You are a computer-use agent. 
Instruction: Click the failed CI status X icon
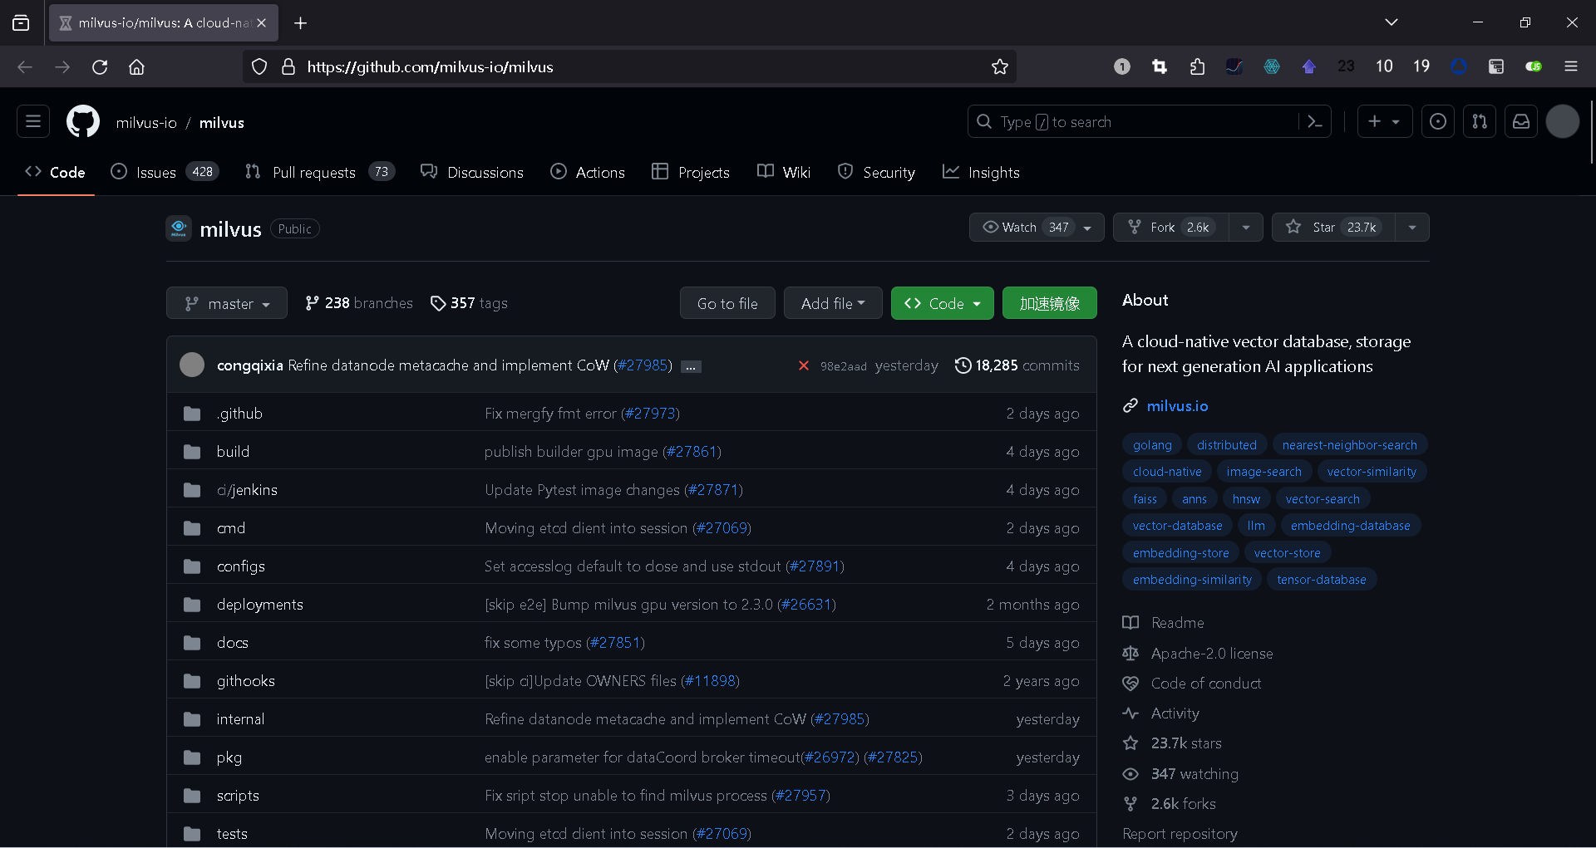pyautogui.click(x=804, y=365)
